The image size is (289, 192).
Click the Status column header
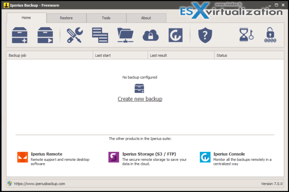pos(249,55)
